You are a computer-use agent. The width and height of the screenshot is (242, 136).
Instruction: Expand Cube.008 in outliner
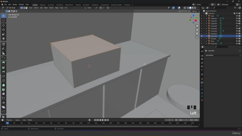tap(206, 36)
